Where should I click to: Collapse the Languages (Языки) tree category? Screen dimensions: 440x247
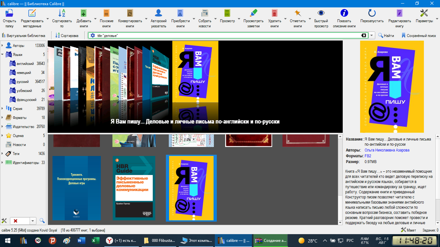pyautogui.click(x=3, y=55)
